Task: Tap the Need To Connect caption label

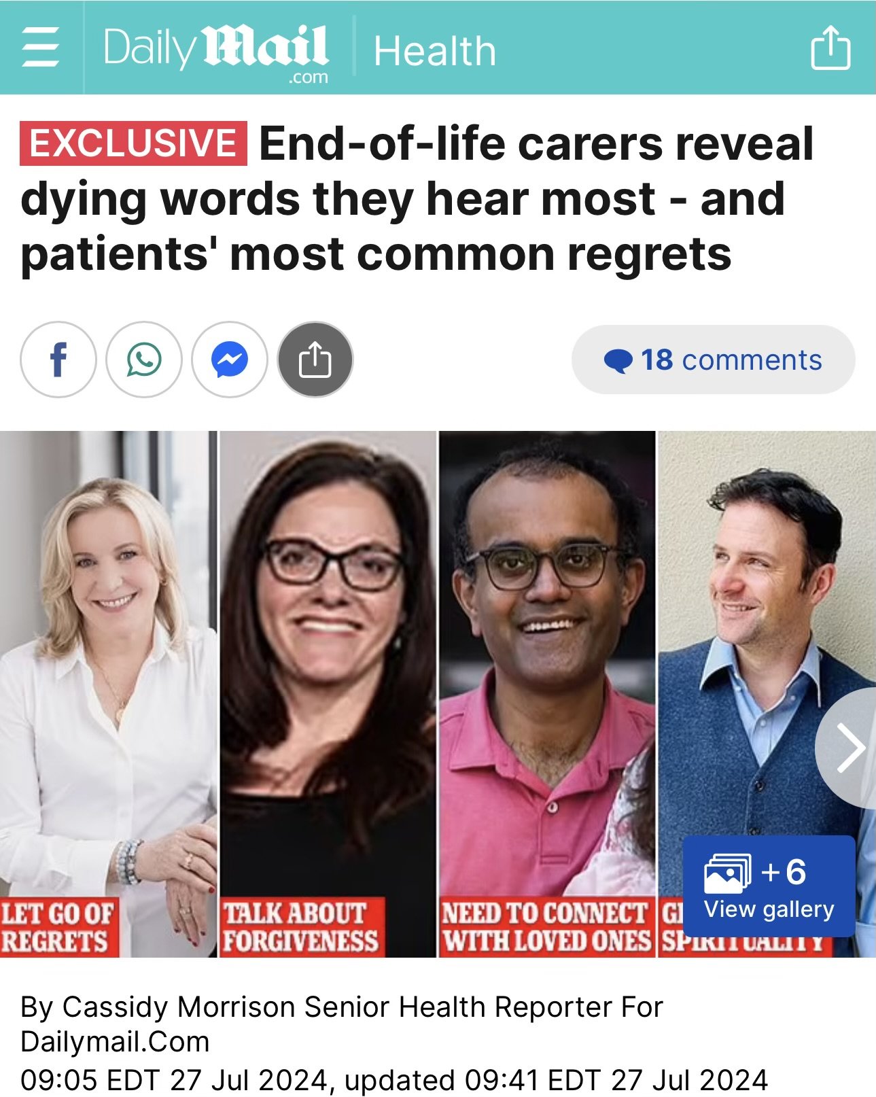Action: (x=546, y=927)
